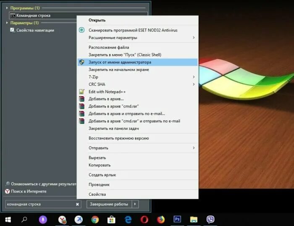This screenshot has width=294, height=226.
Task: Open the blue airplane browser icon
Action: [79, 219]
